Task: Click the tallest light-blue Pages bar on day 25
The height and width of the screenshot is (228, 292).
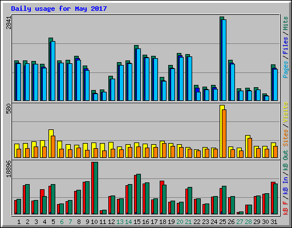Action: coord(224,60)
